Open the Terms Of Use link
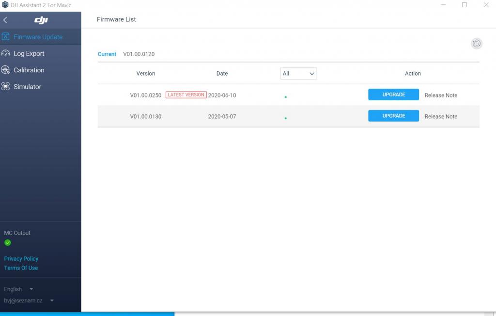This screenshot has height=316, width=496. tap(21, 268)
